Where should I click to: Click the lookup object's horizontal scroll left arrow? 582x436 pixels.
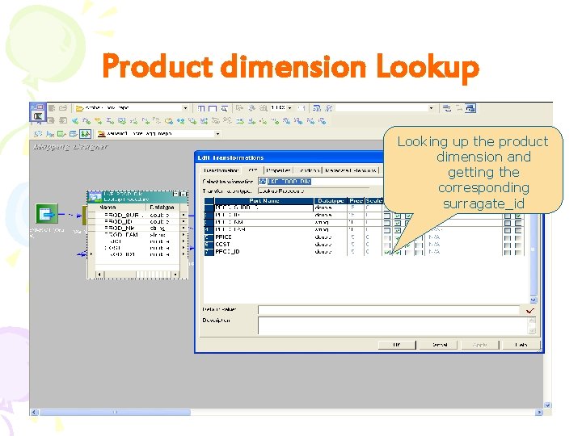click(x=99, y=275)
